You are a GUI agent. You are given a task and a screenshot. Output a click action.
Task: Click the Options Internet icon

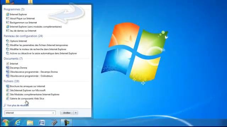coord(7,41)
